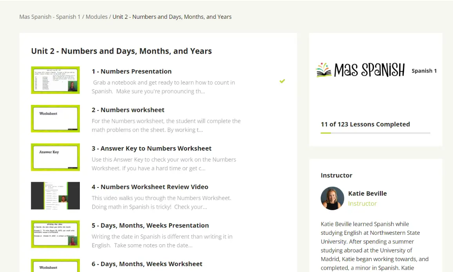The height and width of the screenshot is (272, 453).
Task: Mark lesson 2 - Numbers worksheet as complete
Action: (282, 120)
